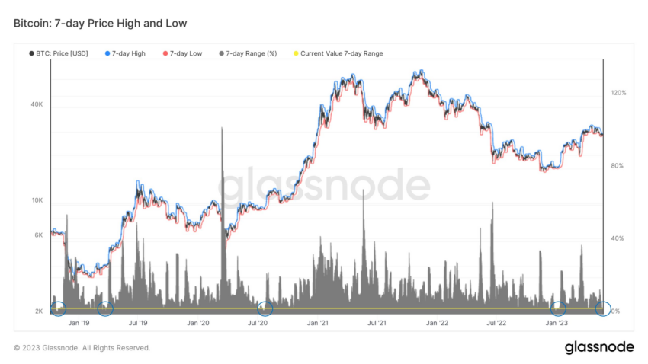The height and width of the screenshot is (364, 648).
Task: Click the glassnode logo at bottom right
Action: 599,347
